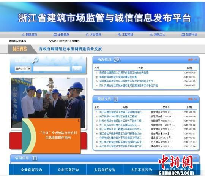
Task: Switch to the 企业良好行为 tab
Action: tap(32, 170)
